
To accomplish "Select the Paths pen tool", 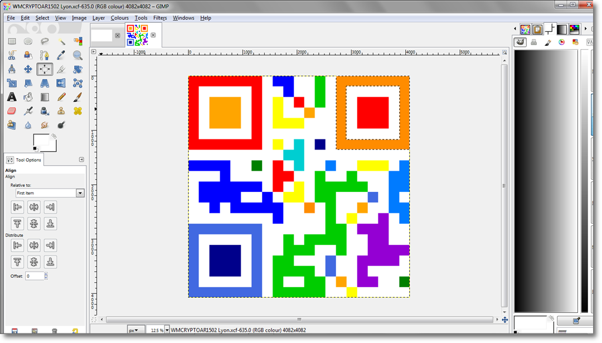I will pos(45,55).
